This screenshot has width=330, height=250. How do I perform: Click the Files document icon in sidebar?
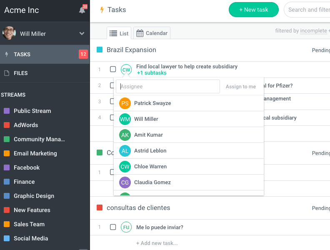click(6, 73)
